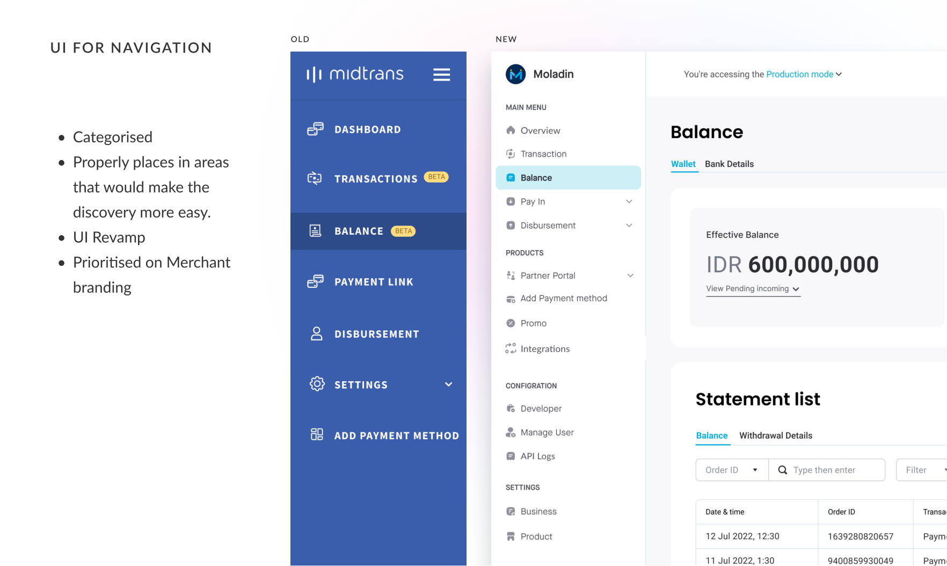Click the Date & time column header
This screenshot has height=566, width=947.
[757, 512]
